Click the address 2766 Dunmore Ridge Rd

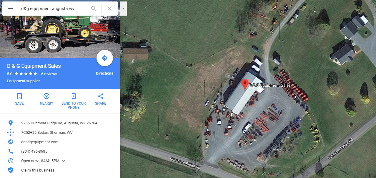[59, 123]
